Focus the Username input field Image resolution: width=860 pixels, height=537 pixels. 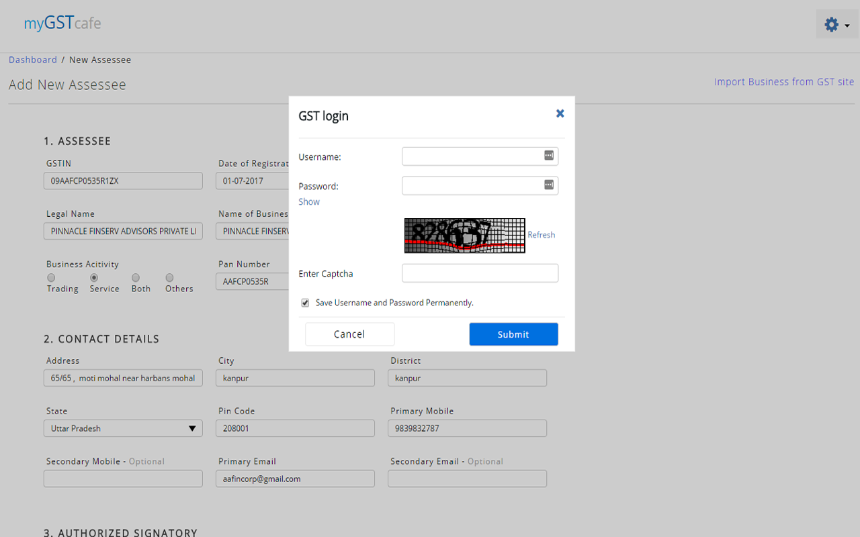[x=480, y=156]
